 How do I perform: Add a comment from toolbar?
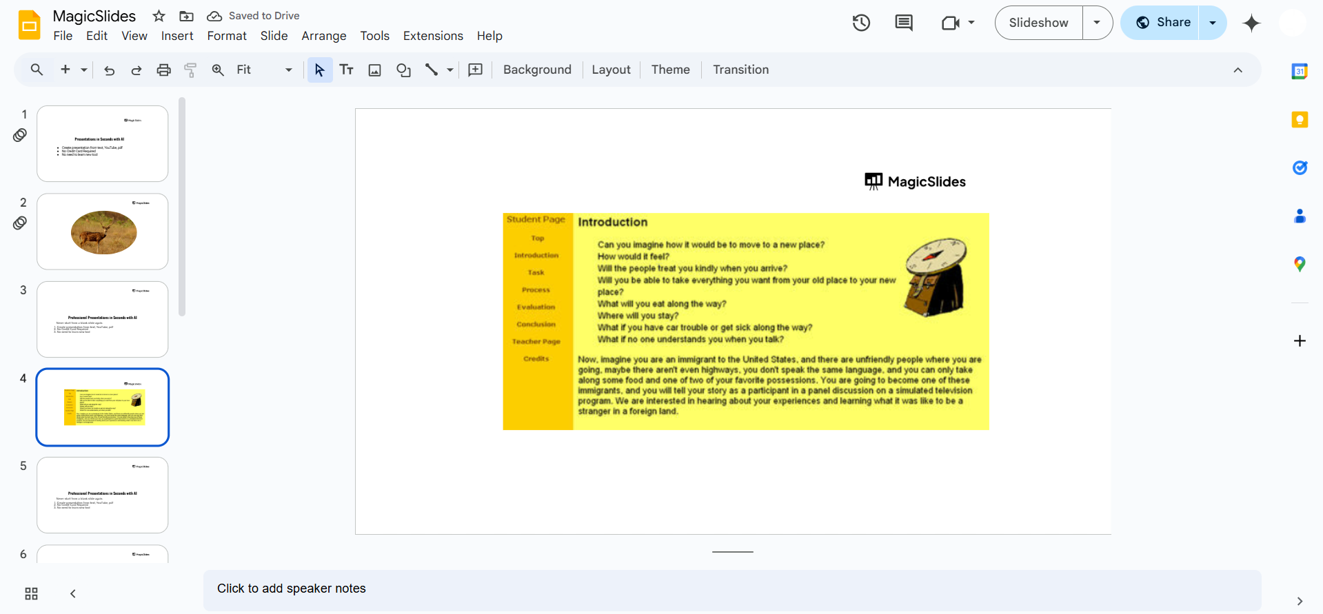coord(476,70)
